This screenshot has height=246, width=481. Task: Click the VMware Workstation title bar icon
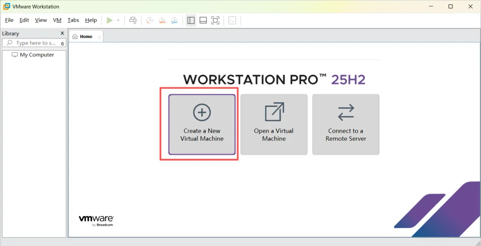[7, 6]
